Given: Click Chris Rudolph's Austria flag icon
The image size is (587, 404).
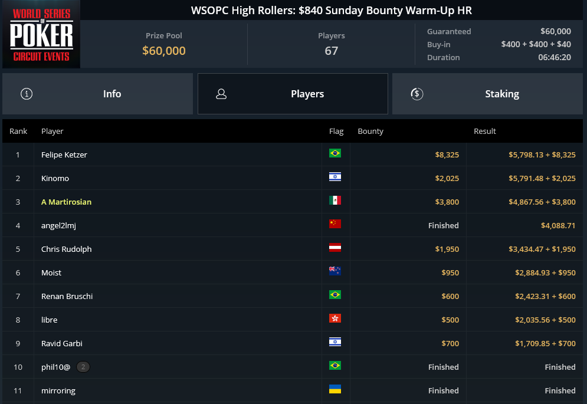Looking at the screenshot, I should tap(335, 248).
